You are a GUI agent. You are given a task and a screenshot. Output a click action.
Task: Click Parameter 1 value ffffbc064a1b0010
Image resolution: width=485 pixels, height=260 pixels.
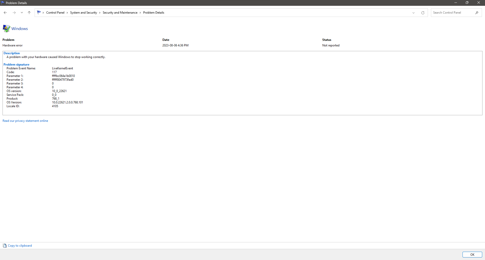[63, 76]
